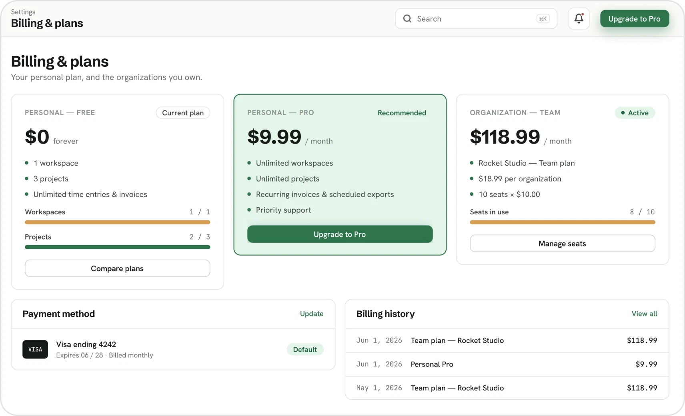Open View all billing history

tap(644, 314)
